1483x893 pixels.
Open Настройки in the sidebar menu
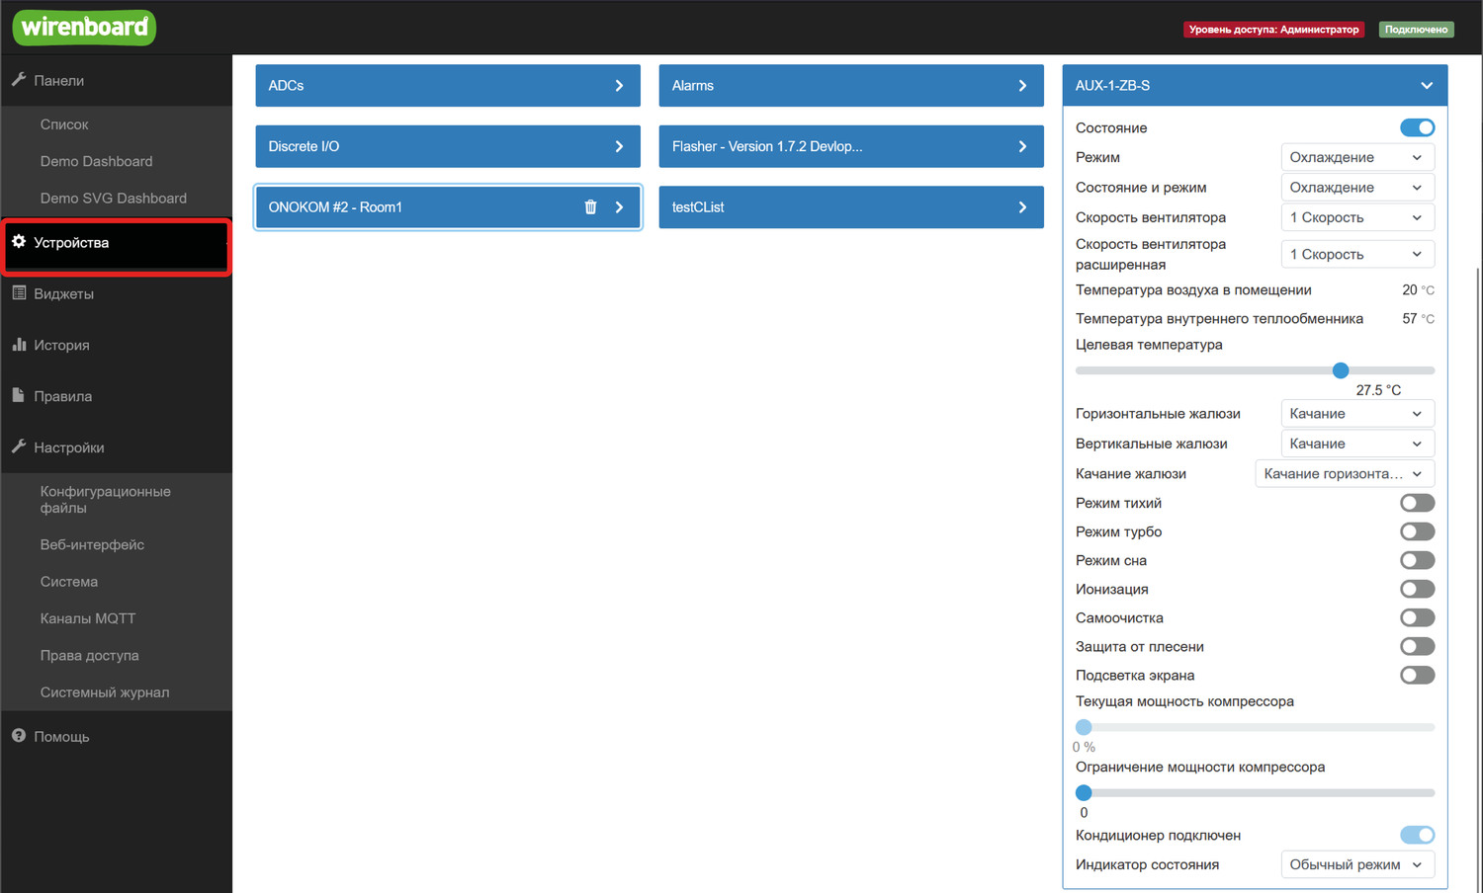point(69,447)
